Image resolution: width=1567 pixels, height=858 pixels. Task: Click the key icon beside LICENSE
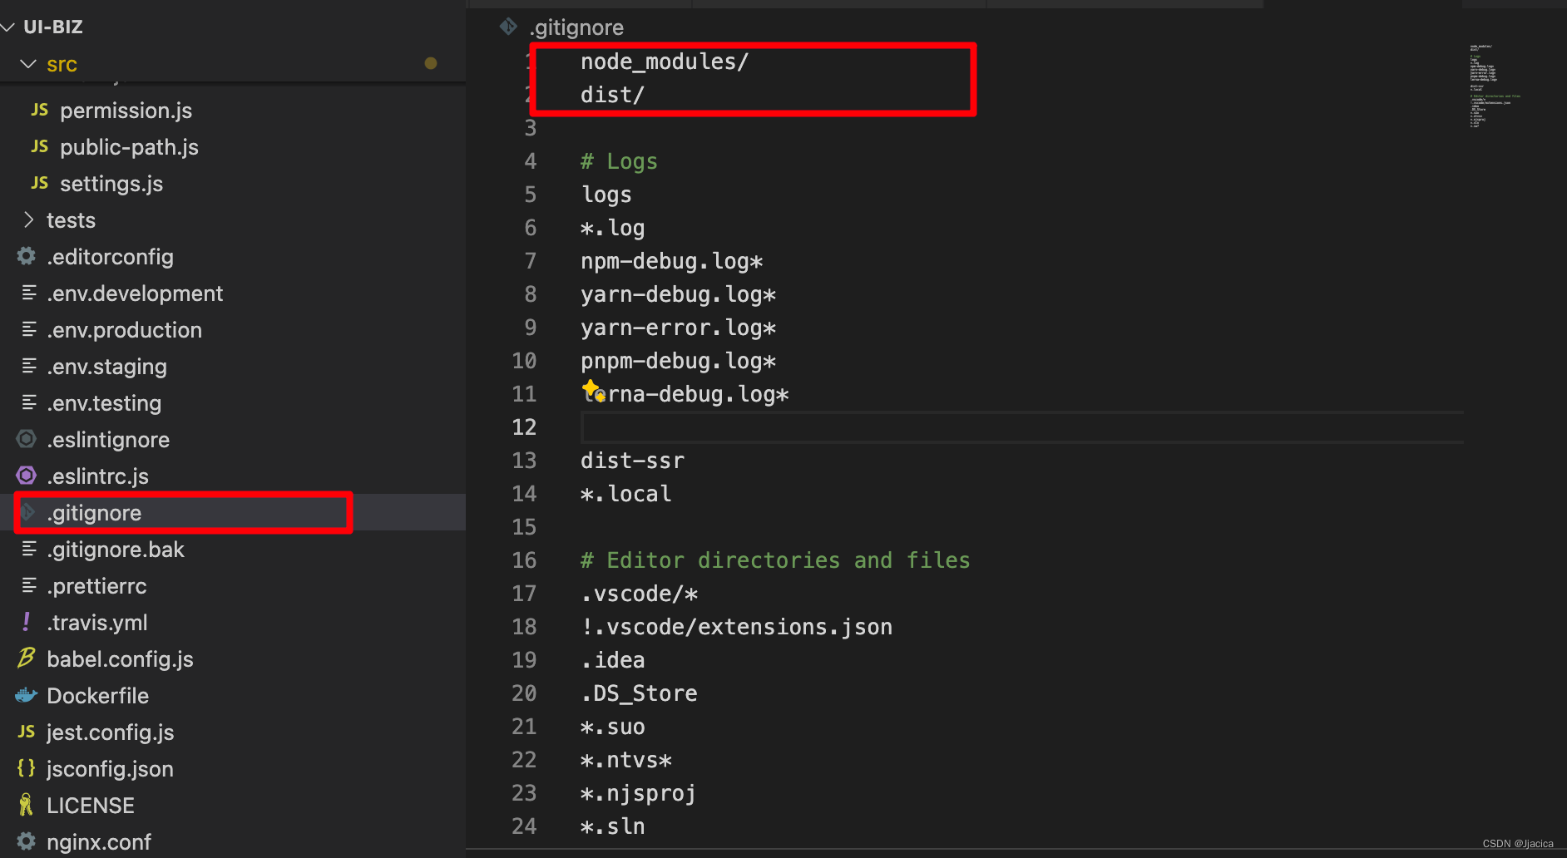click(26, 805)
